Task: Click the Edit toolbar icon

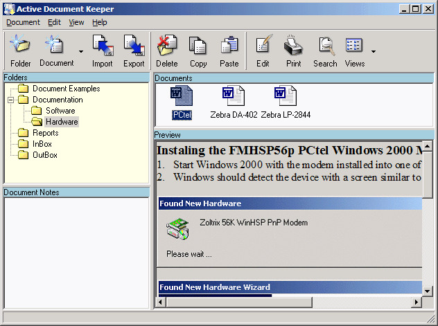Action: click(263, 51)
